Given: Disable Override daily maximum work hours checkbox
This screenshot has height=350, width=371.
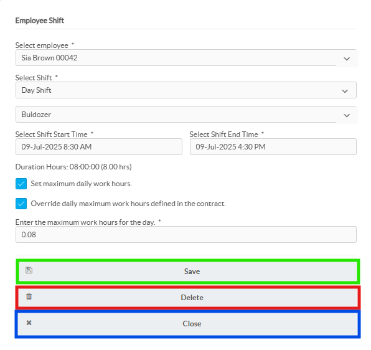Looking at the screenshot, I should (x=21, y=204).
